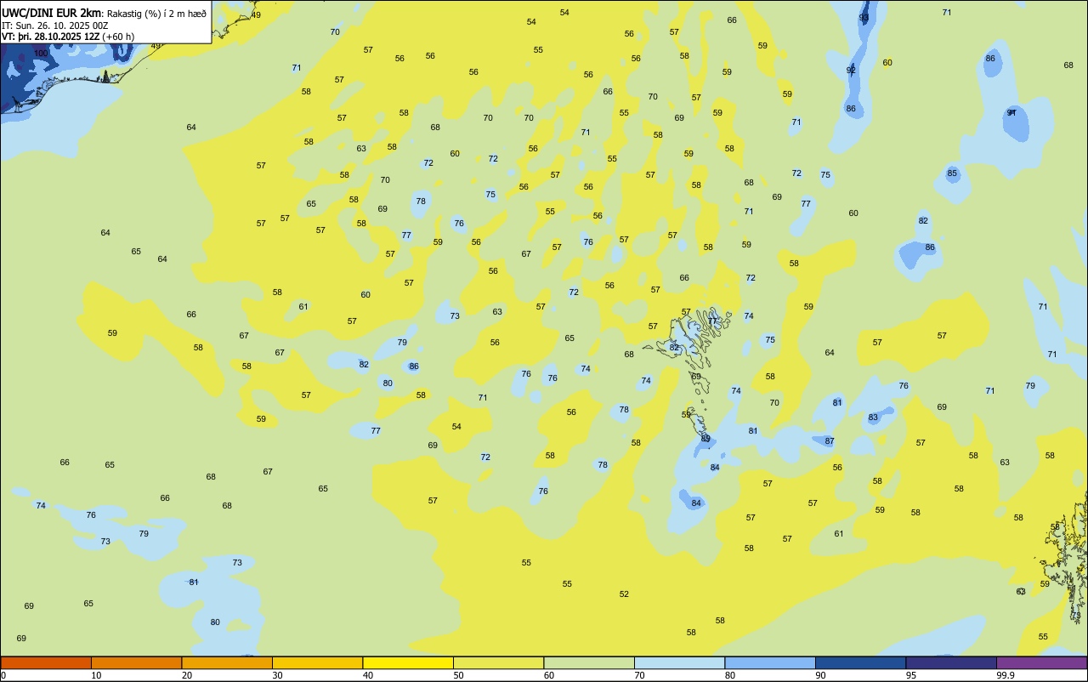Click the map value "83"

click(873, 418)
